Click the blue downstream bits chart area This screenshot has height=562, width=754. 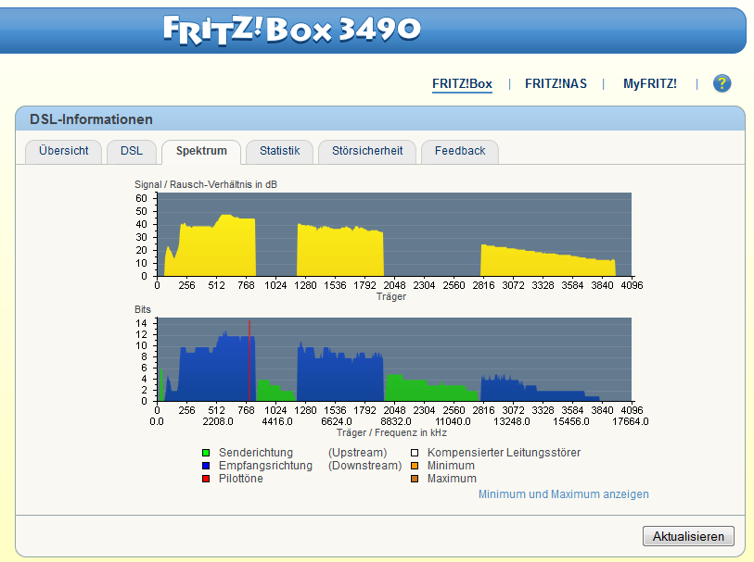click(394, 359)
